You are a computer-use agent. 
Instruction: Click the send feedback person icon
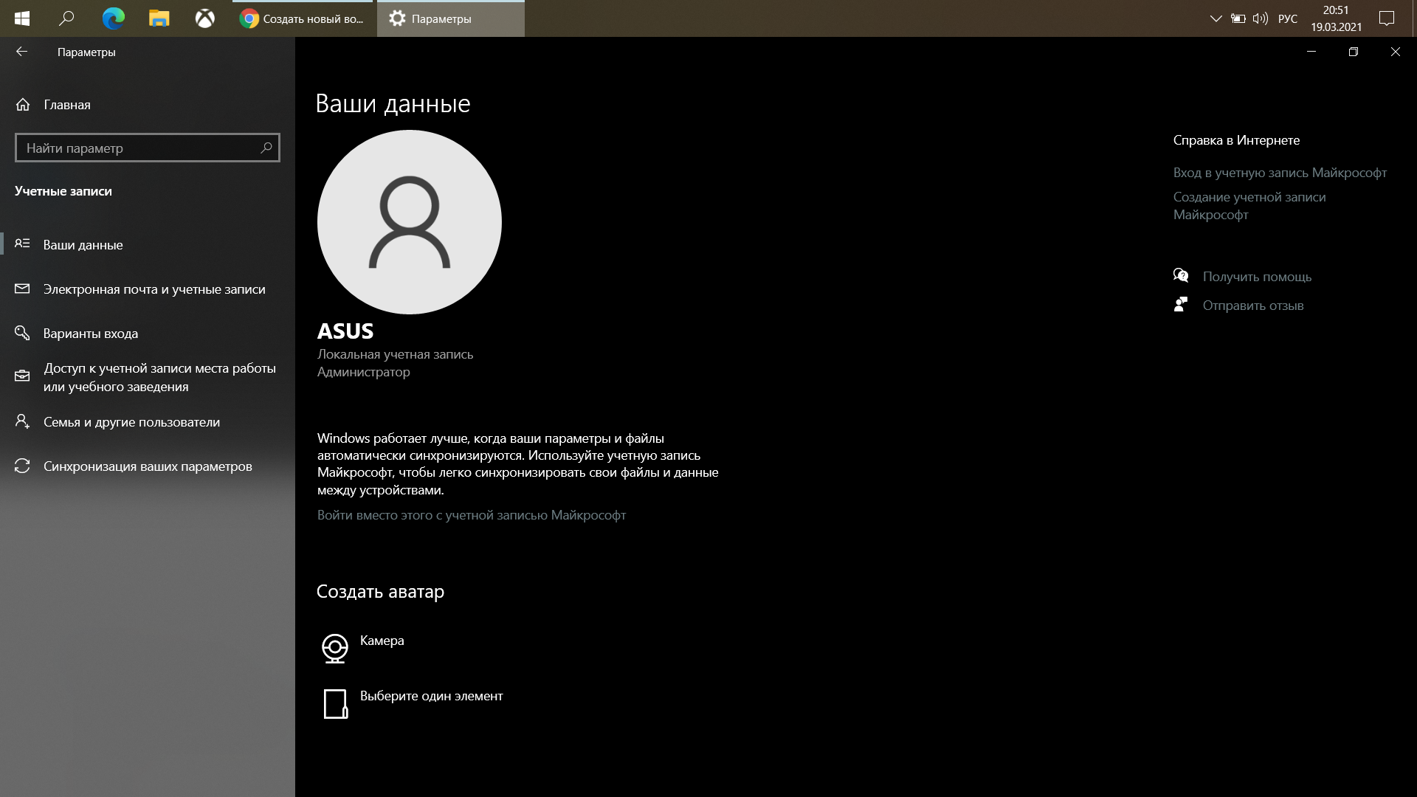click(x=1181, y=304)
